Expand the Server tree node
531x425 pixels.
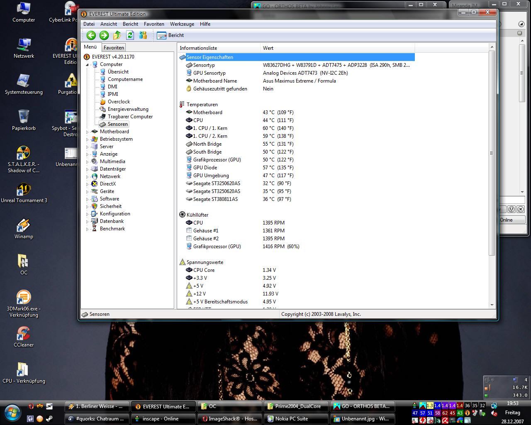tap(87, 147)
